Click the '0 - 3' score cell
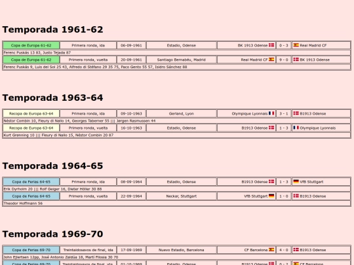The image size is (354, 265). point(284,45)
